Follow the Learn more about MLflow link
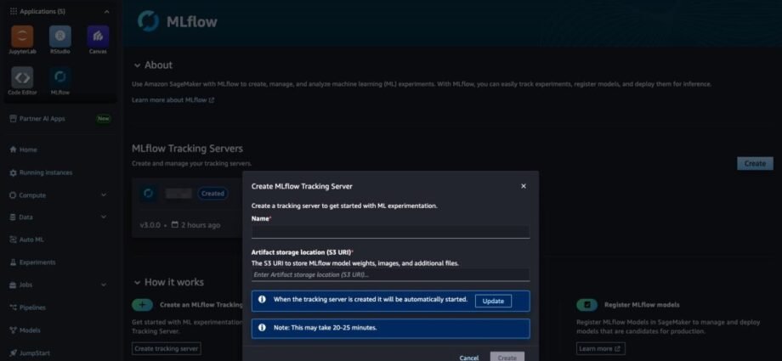This screenshot has height=361, width=782. click(173, 99)
